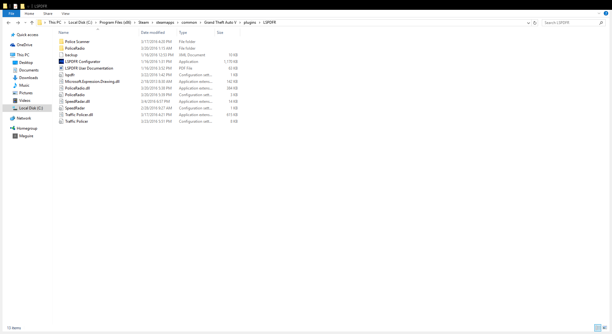Switch to the Share ribbon tab

(48, 14)
